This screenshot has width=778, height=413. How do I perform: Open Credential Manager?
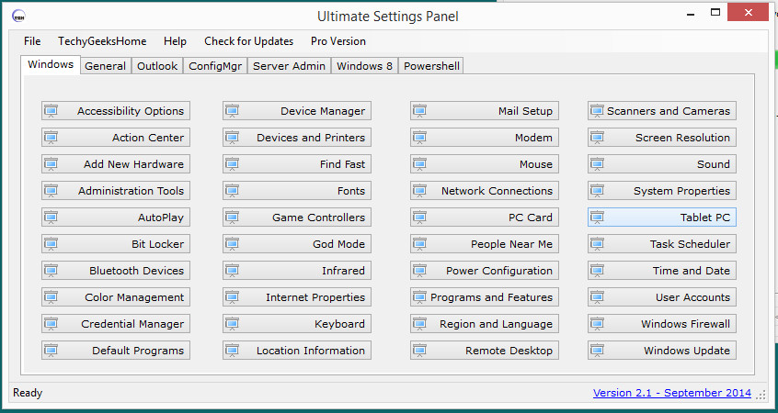pos(116,324)
